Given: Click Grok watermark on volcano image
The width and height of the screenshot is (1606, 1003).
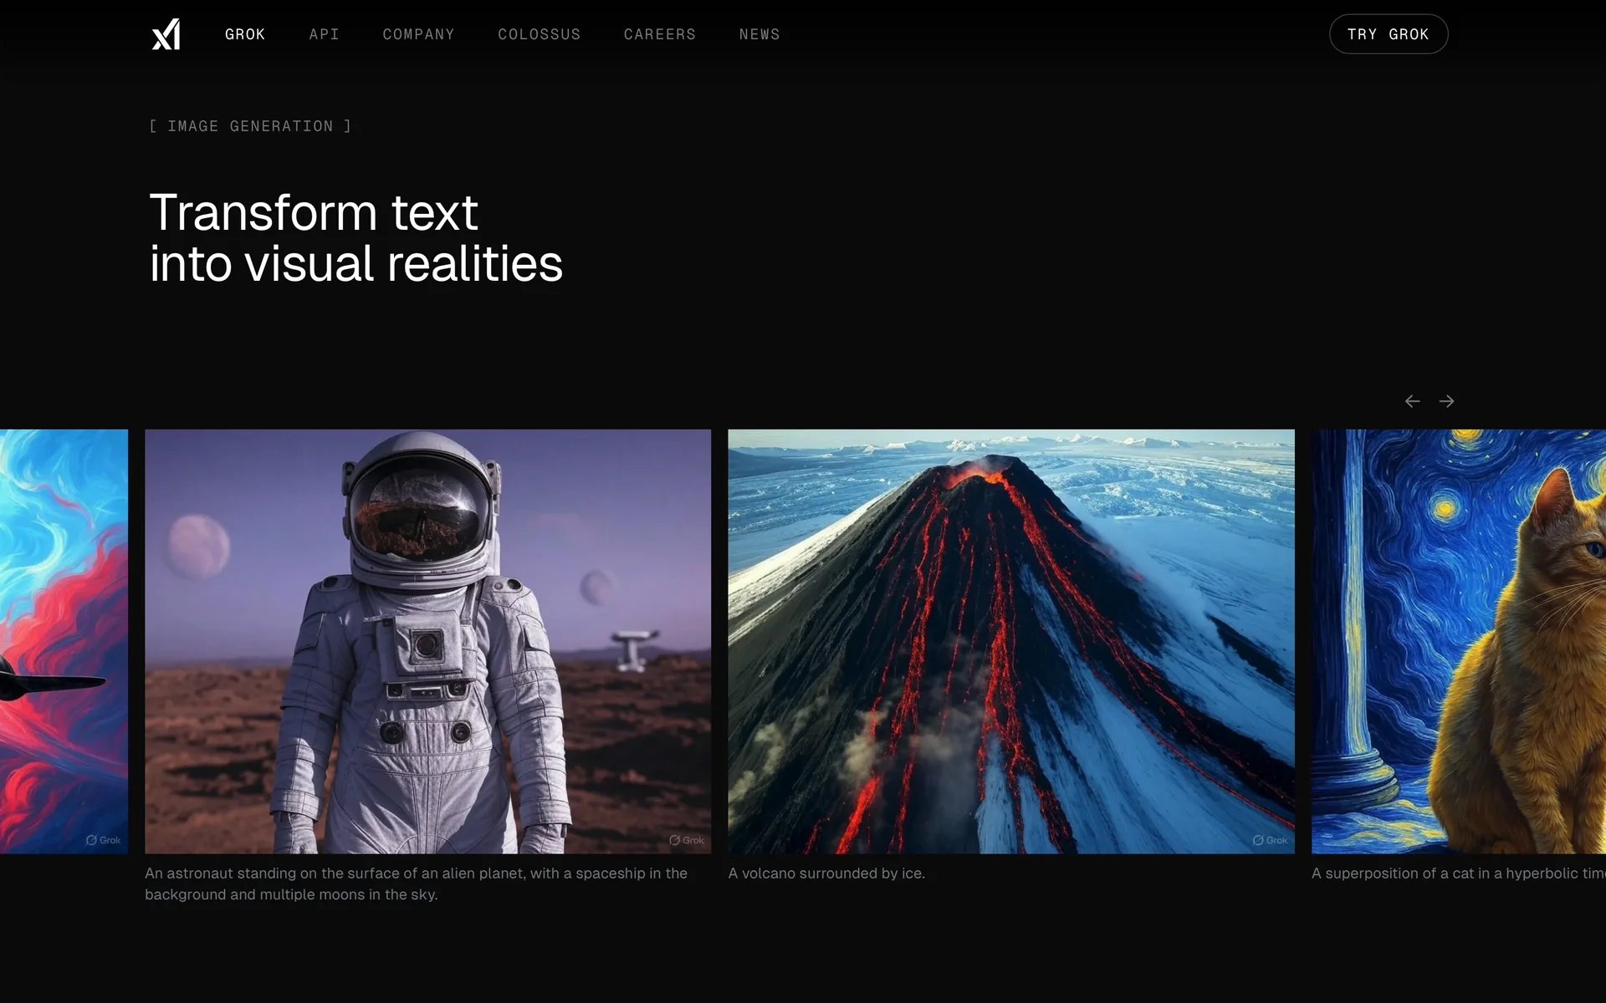Looking at the screenshot, I should pyautogui.click(x=1270, y=840).
